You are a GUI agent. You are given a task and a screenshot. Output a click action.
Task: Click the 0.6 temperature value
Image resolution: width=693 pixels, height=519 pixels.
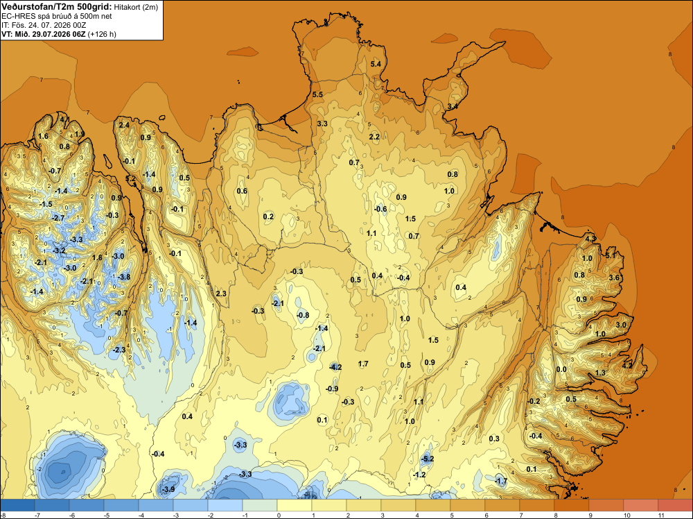[x=242, y=191]
